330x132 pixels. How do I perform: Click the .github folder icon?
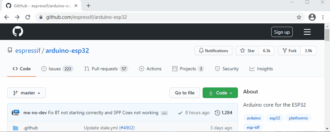[16, 128]
